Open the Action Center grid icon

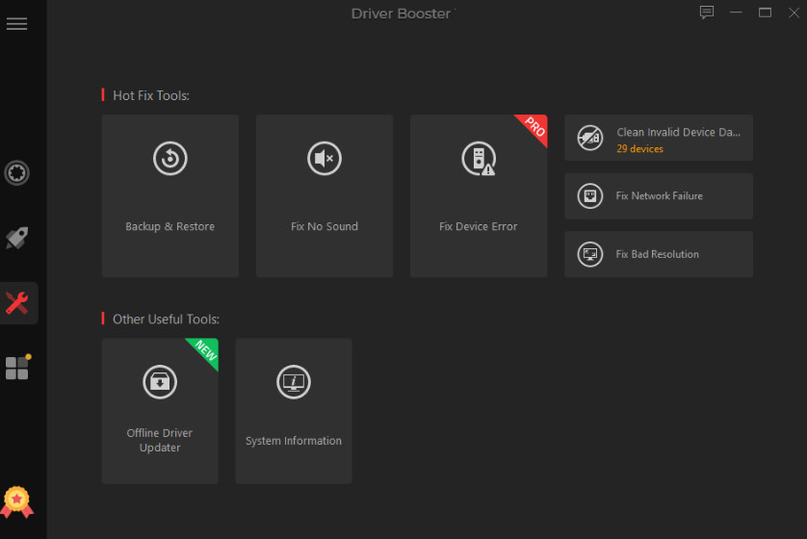(x=18, y=368)
